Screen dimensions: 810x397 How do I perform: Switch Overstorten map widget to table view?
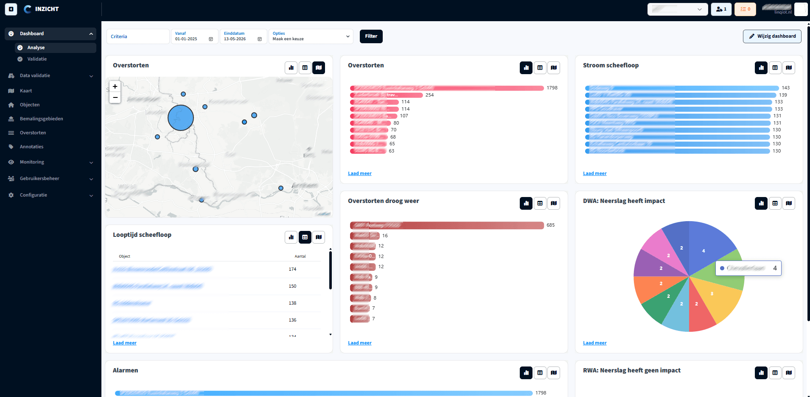click(x=305, y=68)
